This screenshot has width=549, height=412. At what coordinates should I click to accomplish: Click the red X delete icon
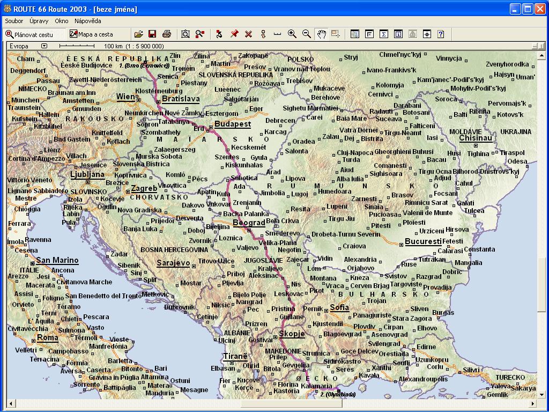249,34
